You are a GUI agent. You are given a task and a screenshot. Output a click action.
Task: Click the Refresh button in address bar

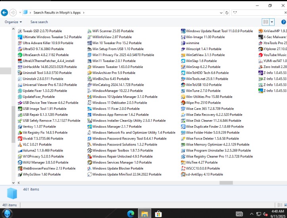pos(227,13)
